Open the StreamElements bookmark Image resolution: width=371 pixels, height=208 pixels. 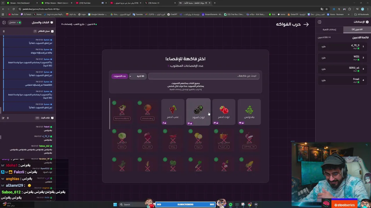click(x=212, y=14)
